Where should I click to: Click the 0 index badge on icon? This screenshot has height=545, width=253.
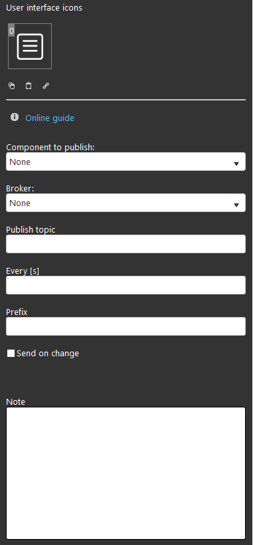[x=11, y=31]
